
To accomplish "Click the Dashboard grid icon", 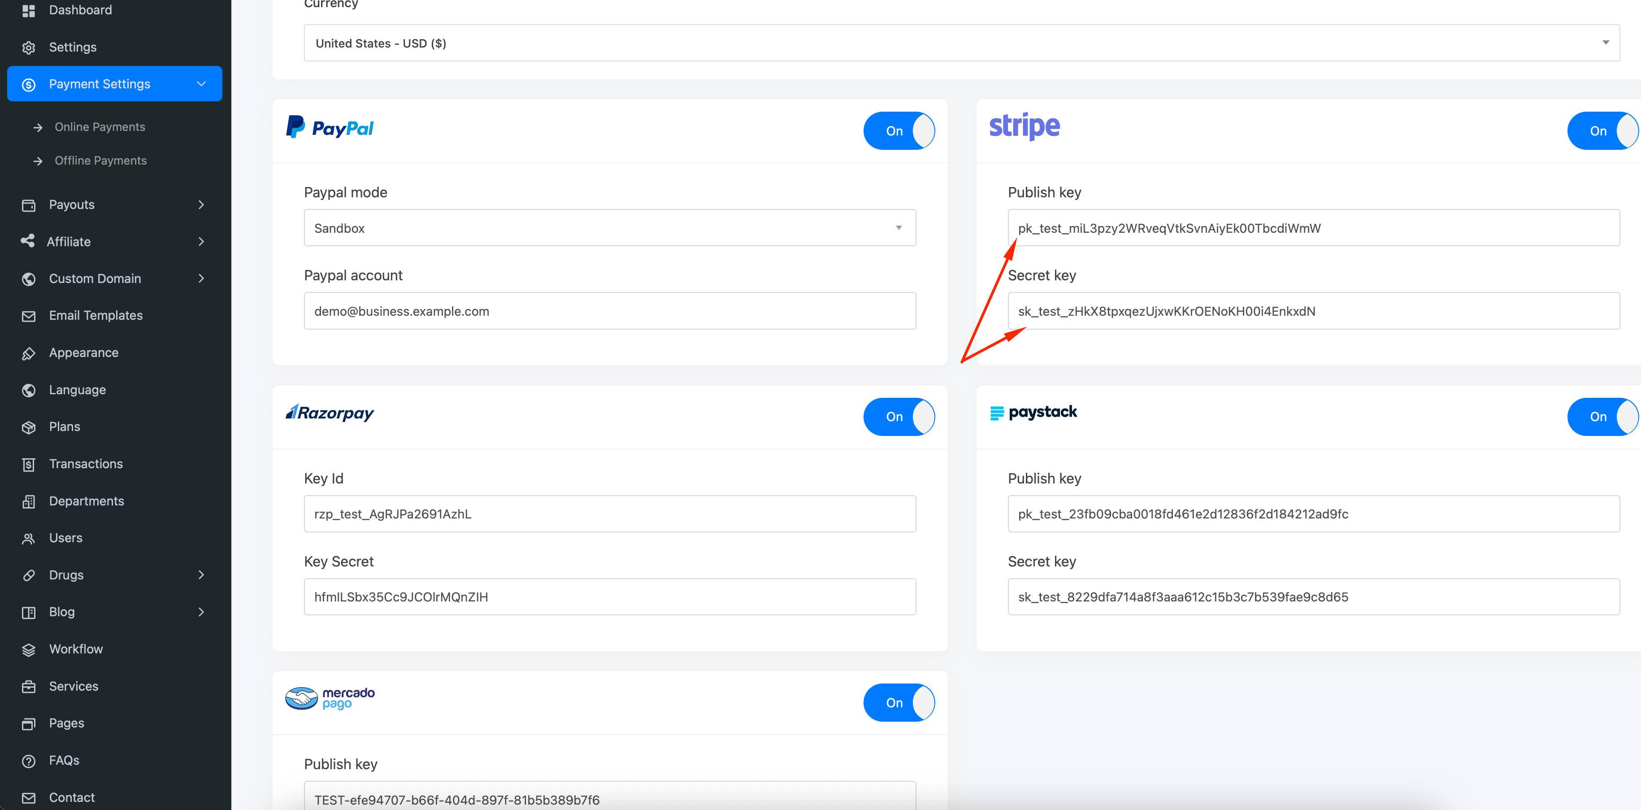I will click(29, 11).
